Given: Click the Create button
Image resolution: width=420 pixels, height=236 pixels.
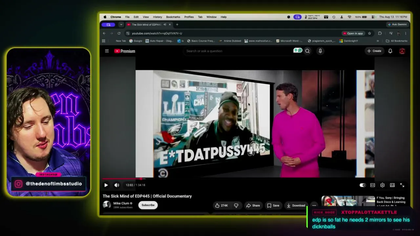Looking at the screenshot, I should [x=374, y=51].
